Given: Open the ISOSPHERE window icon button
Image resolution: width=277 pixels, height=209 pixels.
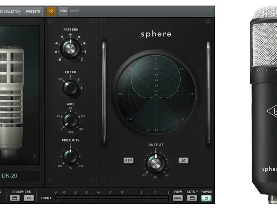Looking at the screenshot, I should 15,198.
